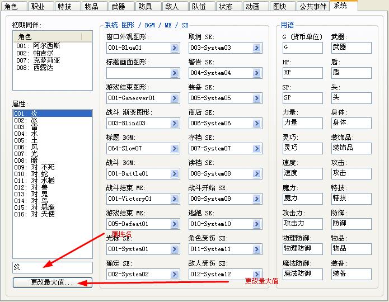Browse for 战斗渐变图形 003-Blind03
Image resolution: width=389 pixels, height=302 pixels.
tap(175, 123)
